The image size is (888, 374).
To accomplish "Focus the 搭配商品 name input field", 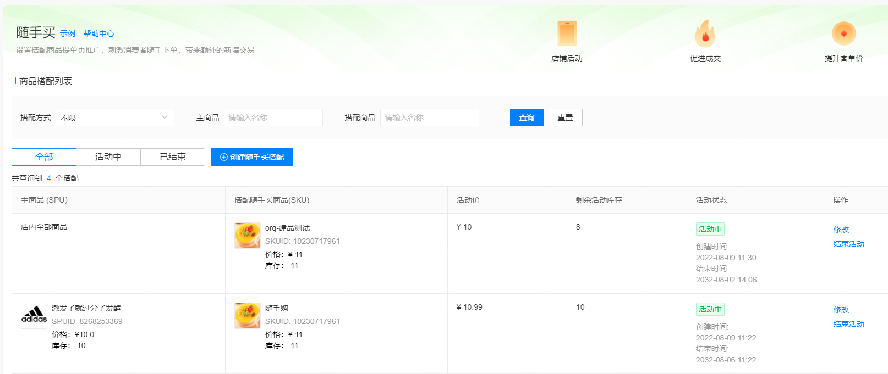I will pos(429,118).
